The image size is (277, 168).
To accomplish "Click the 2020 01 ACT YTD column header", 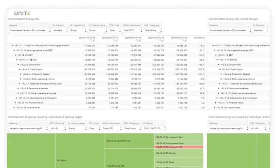I will pyautogui.click(x=87, y=38).
